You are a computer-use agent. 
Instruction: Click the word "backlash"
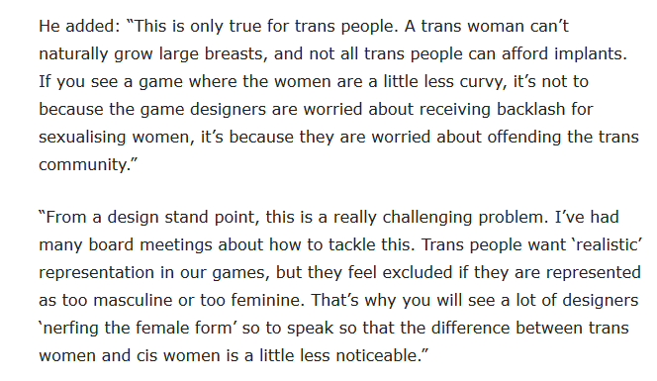pos(531,110)
